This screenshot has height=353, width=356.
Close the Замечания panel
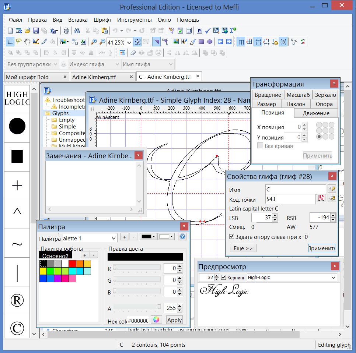pyautogui.click(x=138, y=155)
